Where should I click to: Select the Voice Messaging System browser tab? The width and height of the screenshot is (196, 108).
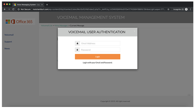tap(28, 5)
